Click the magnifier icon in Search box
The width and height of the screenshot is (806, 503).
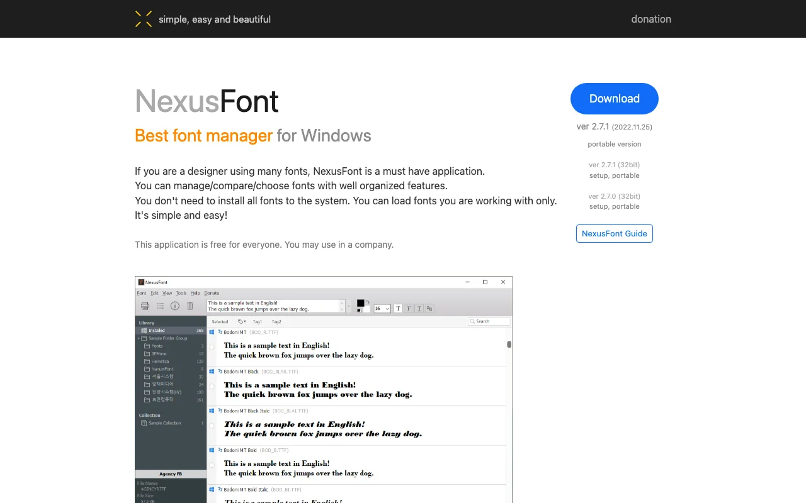(472, 321)
